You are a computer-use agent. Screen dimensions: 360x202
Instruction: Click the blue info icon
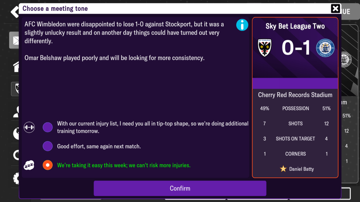[x=242, y=25]
